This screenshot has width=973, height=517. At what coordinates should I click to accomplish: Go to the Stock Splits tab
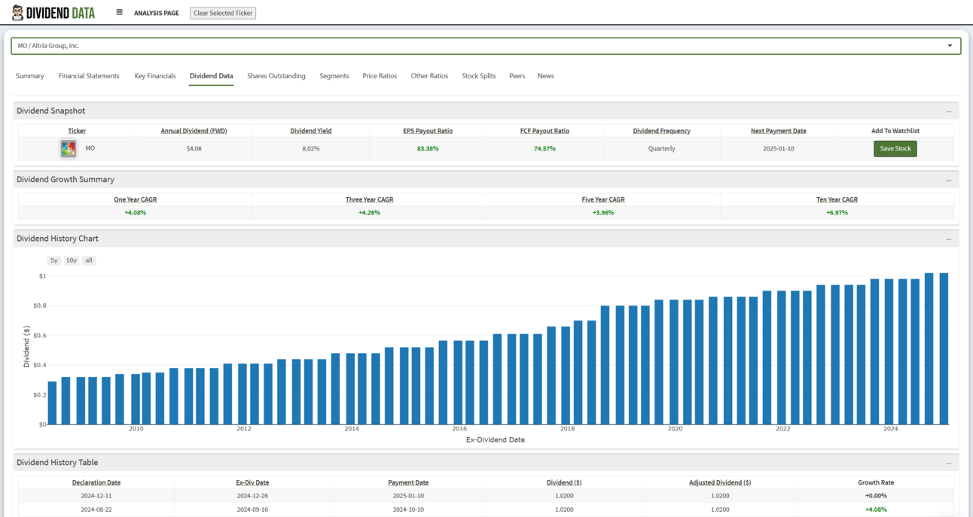(478, 76)
